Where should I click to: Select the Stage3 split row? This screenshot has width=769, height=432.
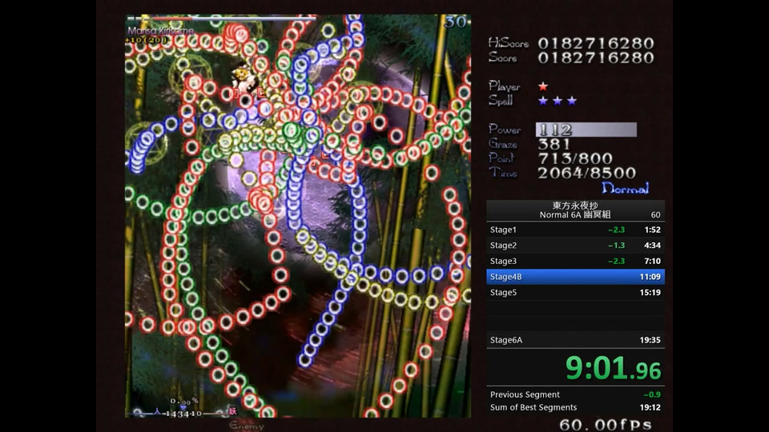tap(575, 261)
